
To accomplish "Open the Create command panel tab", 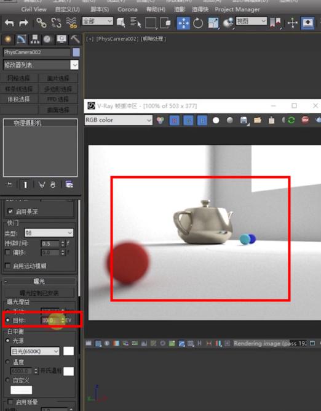I will click(8, 39).
